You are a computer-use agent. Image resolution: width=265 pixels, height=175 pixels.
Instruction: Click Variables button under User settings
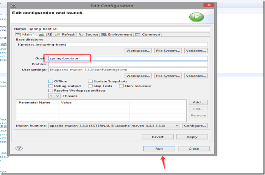(x=196, y=76)
